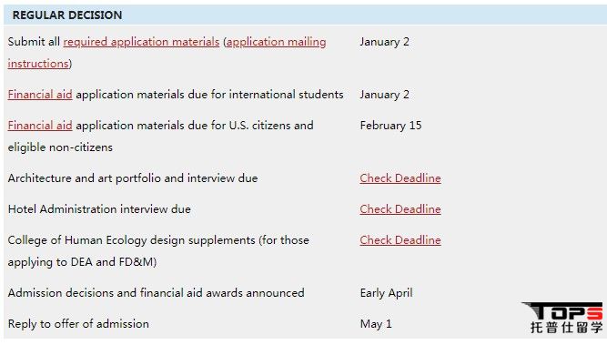Check Deadline for Architecture and art portfolio
Viewport: 607px width, 345px height.
[x=400, y=178]
